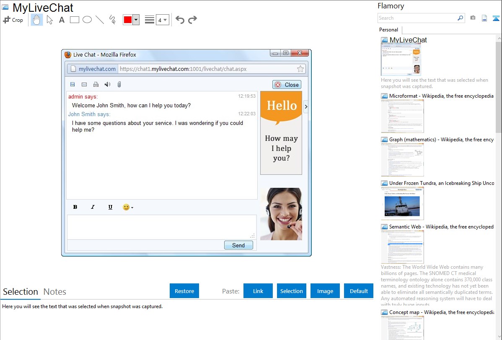
Task: Pick the freehand squiggle drawing tool
Action: click(x=112, y=20)
